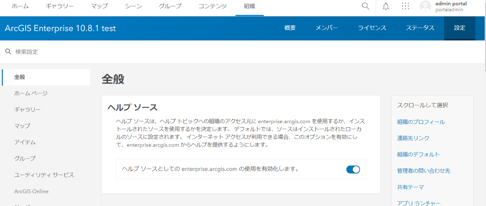This screenshot has width=486, height=206.
Task: Switch to the ステータス tab
Action: pyautogui.click(x=420, y=28)
